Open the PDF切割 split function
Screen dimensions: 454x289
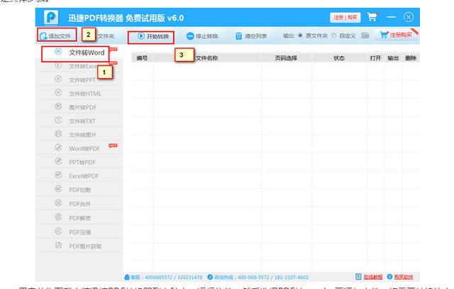79,190
